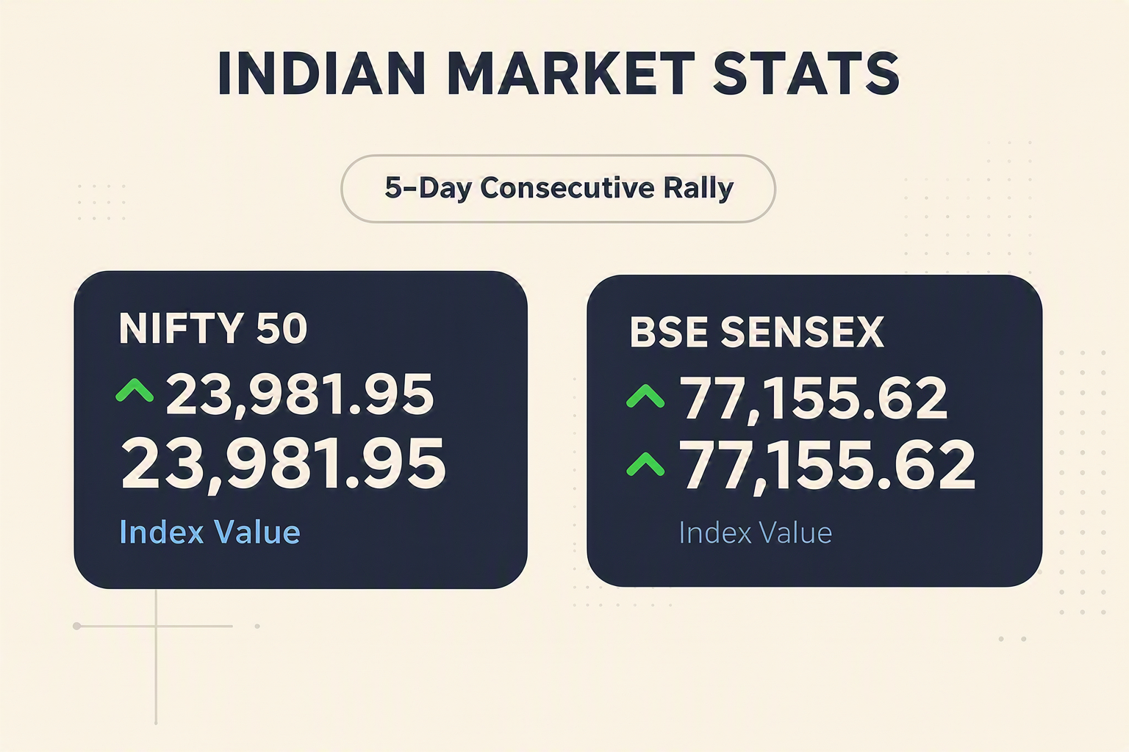1129x752 pixels.
Task: Click the small dot right of horizontal line
Action: click(257, 626)
